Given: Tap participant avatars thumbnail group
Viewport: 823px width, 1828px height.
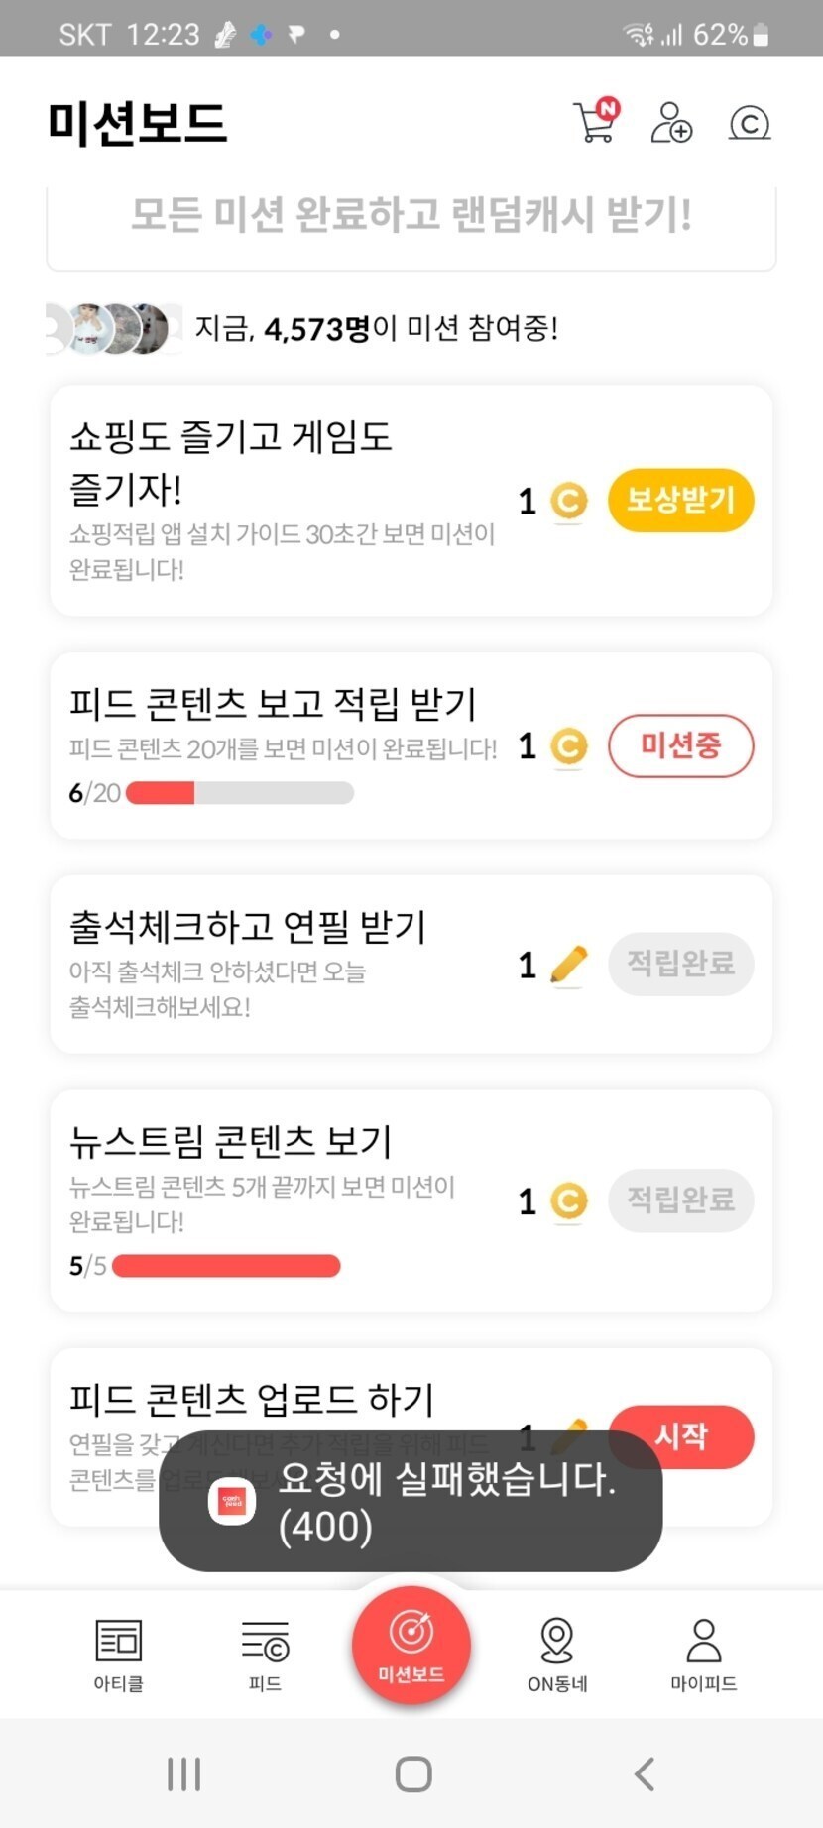Looking at the screenshot, I should (x=114, y=329).
